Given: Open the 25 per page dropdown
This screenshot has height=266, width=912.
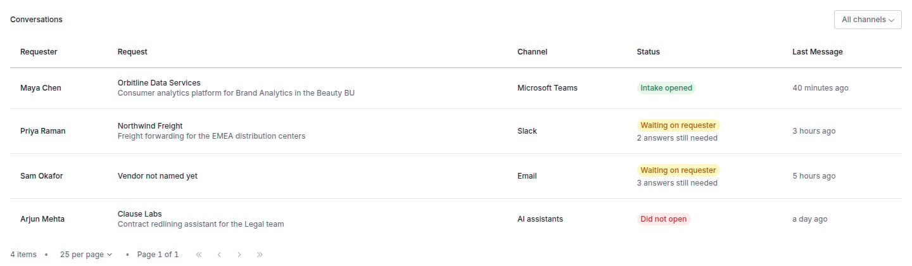Looking at the screenshot, I should point(86,255).
